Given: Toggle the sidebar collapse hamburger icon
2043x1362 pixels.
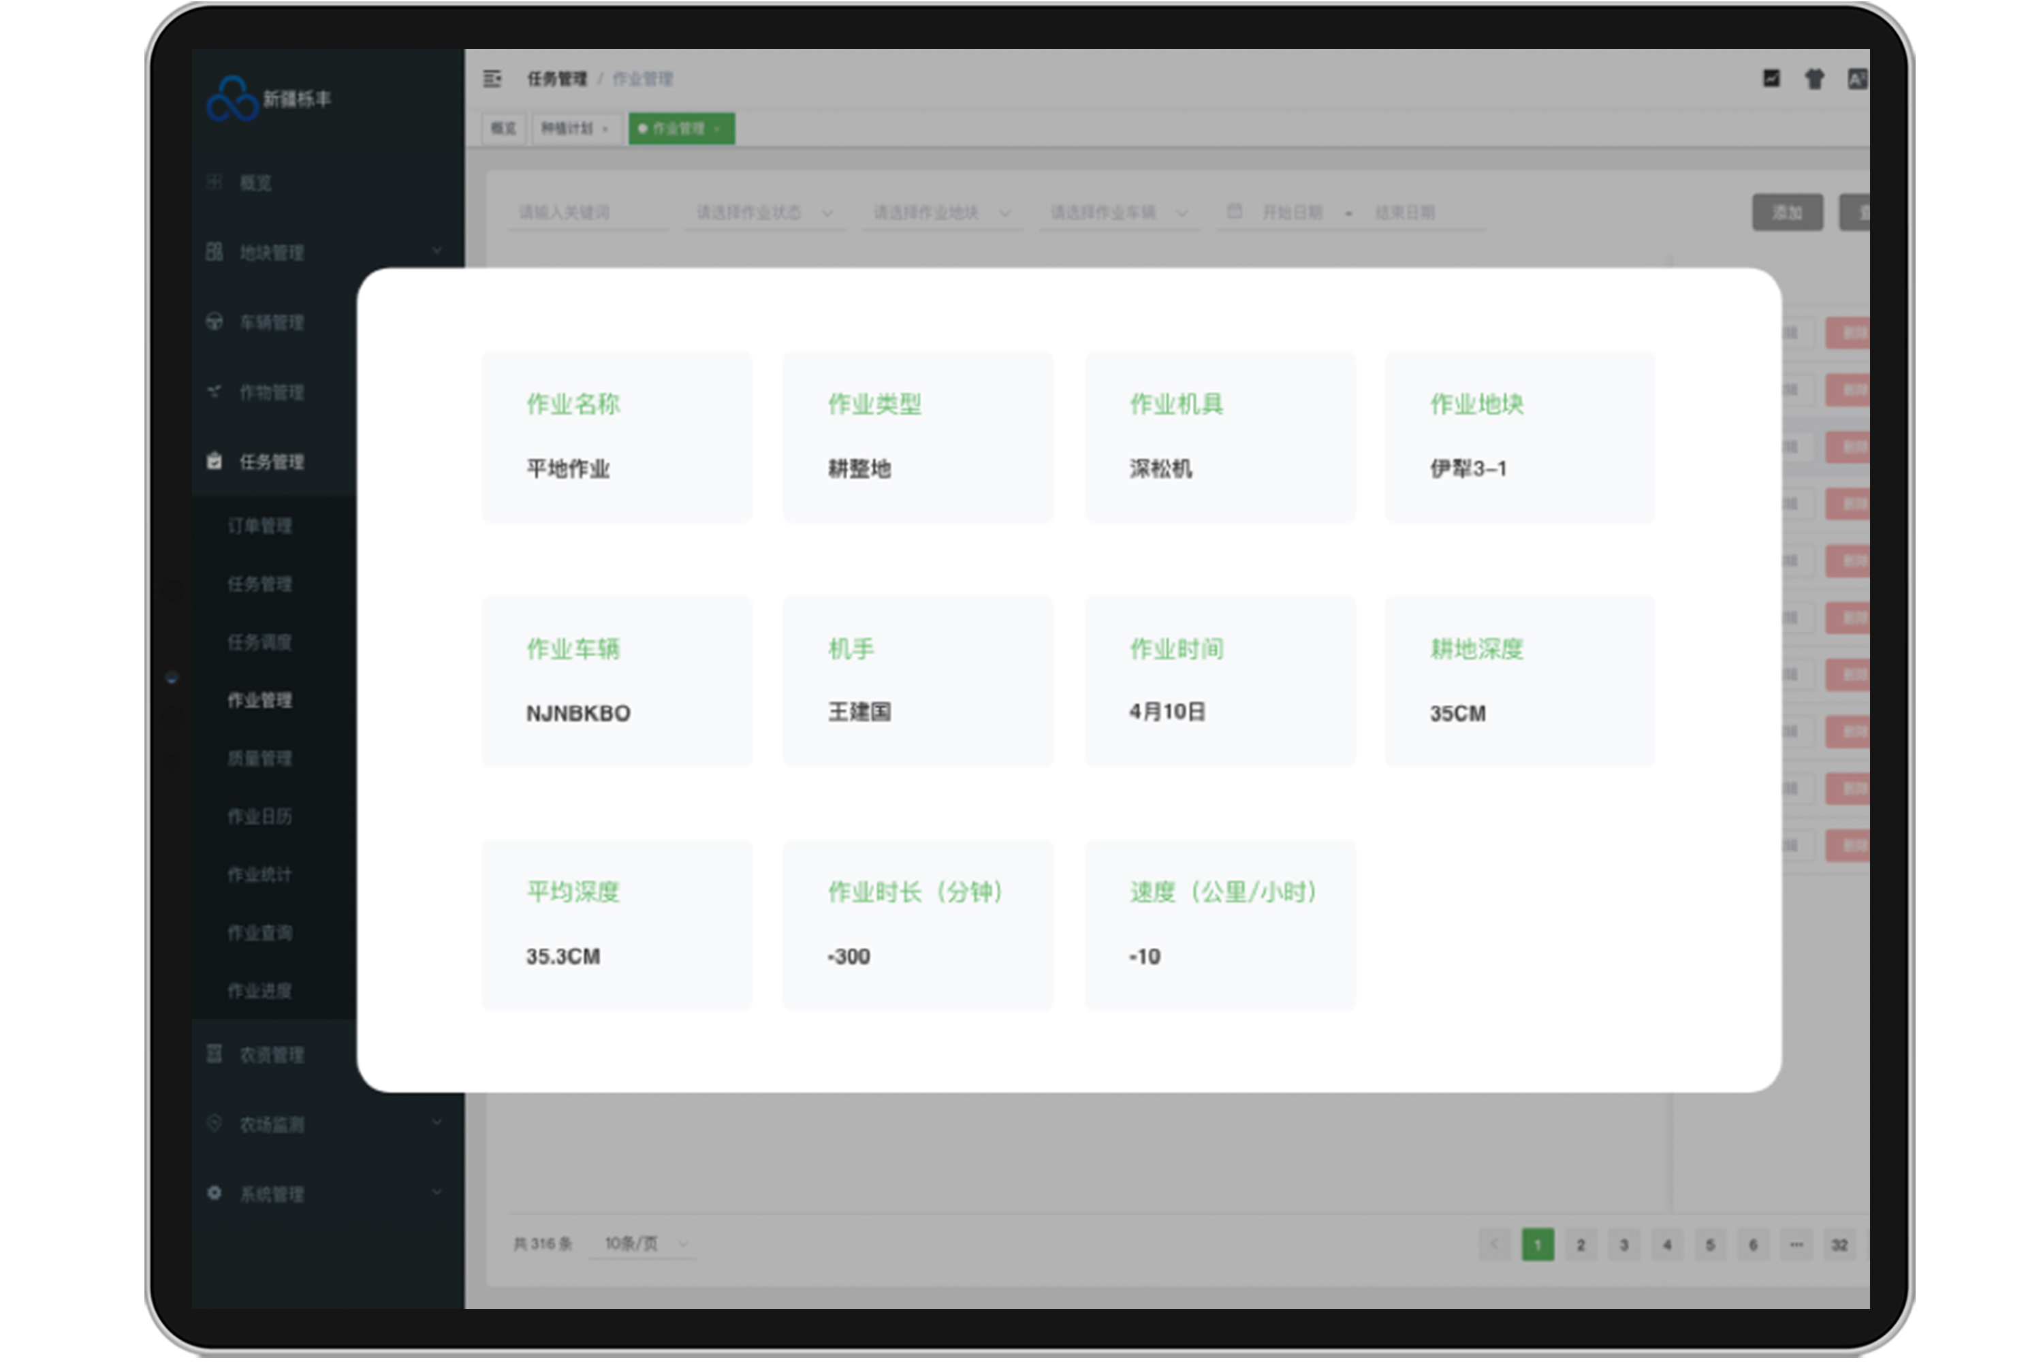Looking at the screenshot, I should (492, 79).
